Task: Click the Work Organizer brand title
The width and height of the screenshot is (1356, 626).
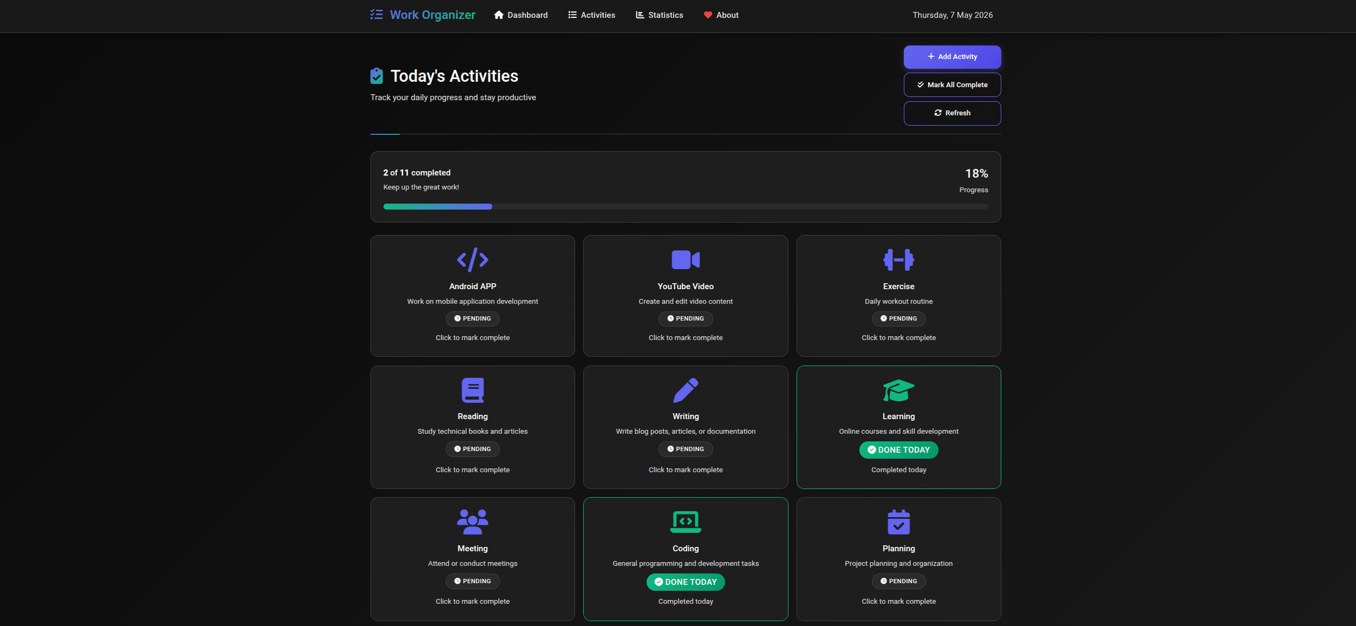Action: click(433, 15)
